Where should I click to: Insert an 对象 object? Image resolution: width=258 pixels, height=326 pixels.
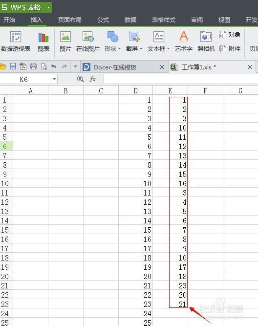(230, 35)
